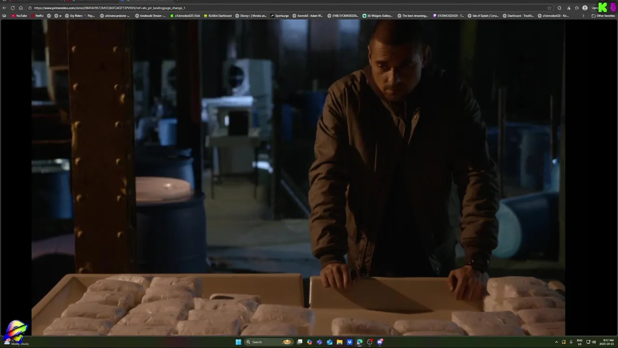Expand the hidden bookmarks overflow chevron

[583, 15]
